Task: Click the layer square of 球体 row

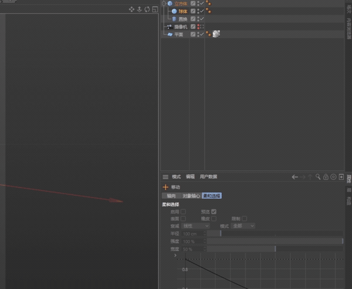Action: point(193,11)
